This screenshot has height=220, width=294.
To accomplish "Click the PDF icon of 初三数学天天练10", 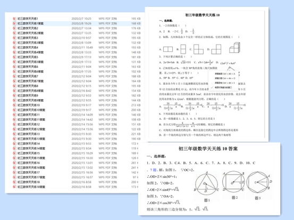I will pos(14,105).
